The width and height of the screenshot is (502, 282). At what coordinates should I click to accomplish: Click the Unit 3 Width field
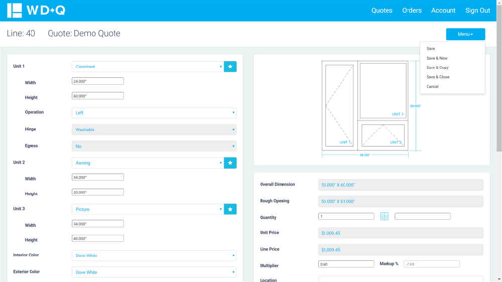click(98, 224)
